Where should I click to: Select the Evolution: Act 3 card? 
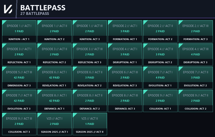pyautogui.click(x=19, y=101)
